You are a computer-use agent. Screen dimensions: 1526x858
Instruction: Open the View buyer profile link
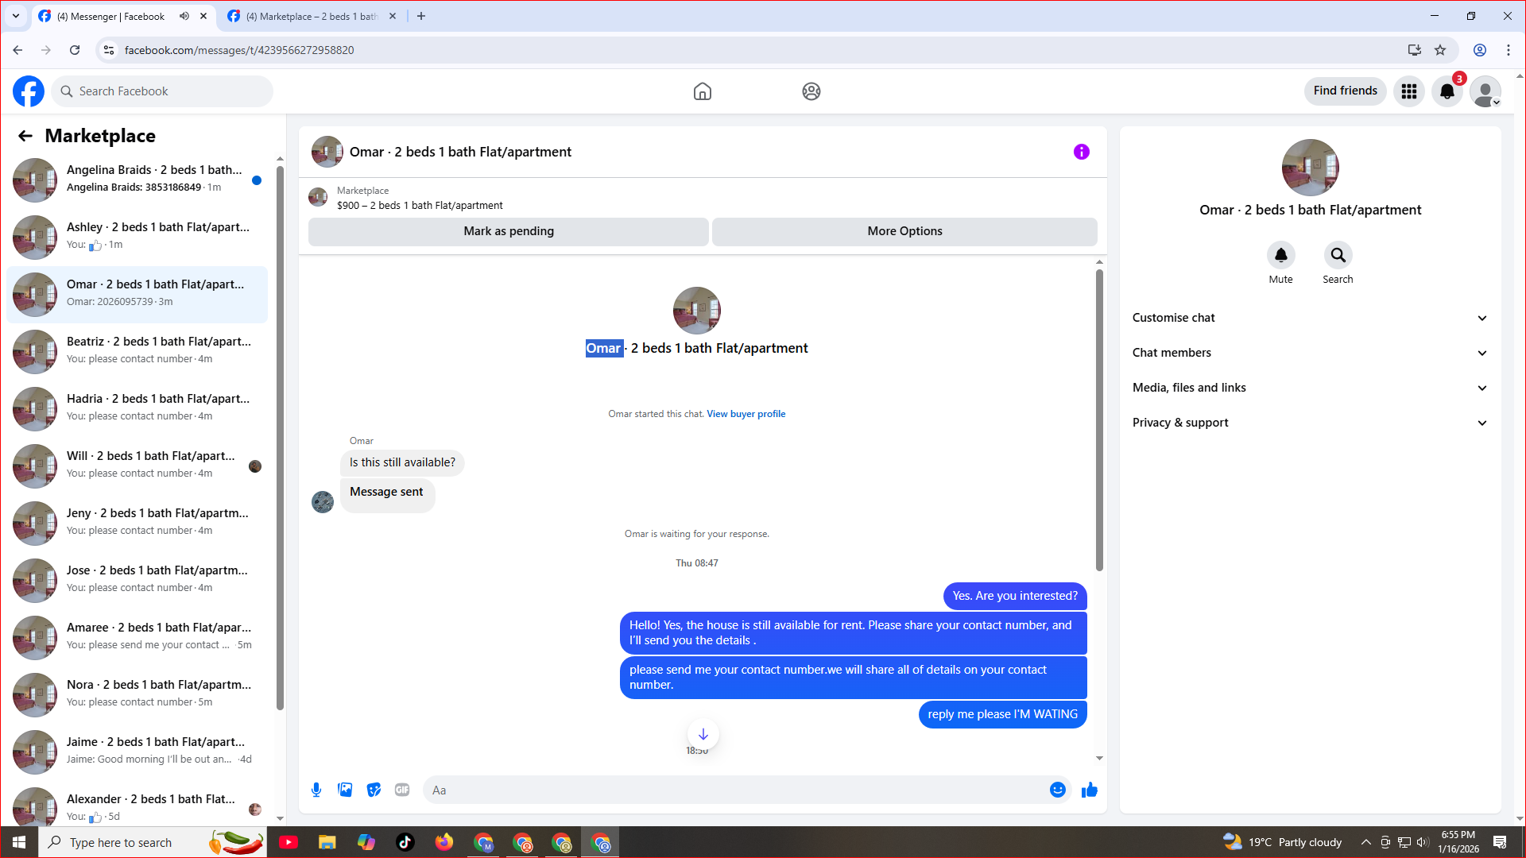pos(746,414)
